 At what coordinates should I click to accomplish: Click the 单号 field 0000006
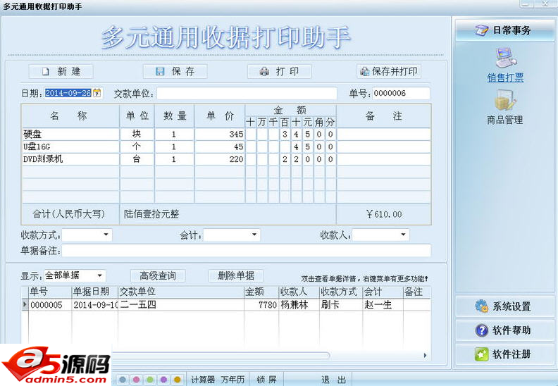pyautogui.click(x=401, y=93)
